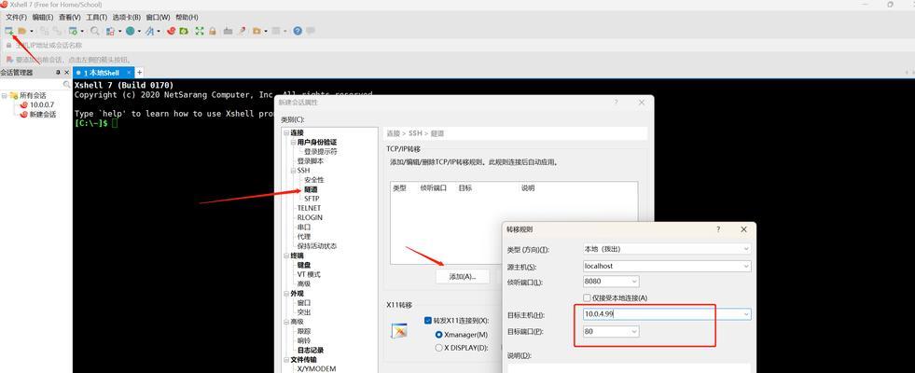Select TELNET in the category tree
Viewport: 915px width, 373px height.
pos(309,208)
